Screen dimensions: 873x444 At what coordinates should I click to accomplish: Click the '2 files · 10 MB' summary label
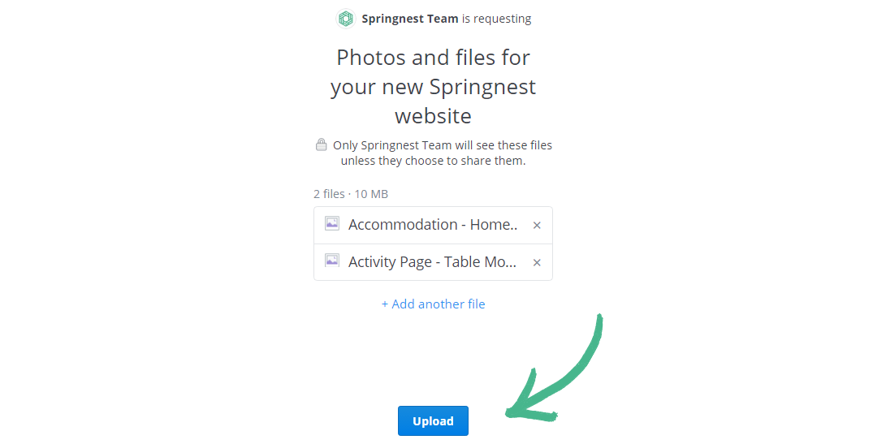tap(351, 194)
